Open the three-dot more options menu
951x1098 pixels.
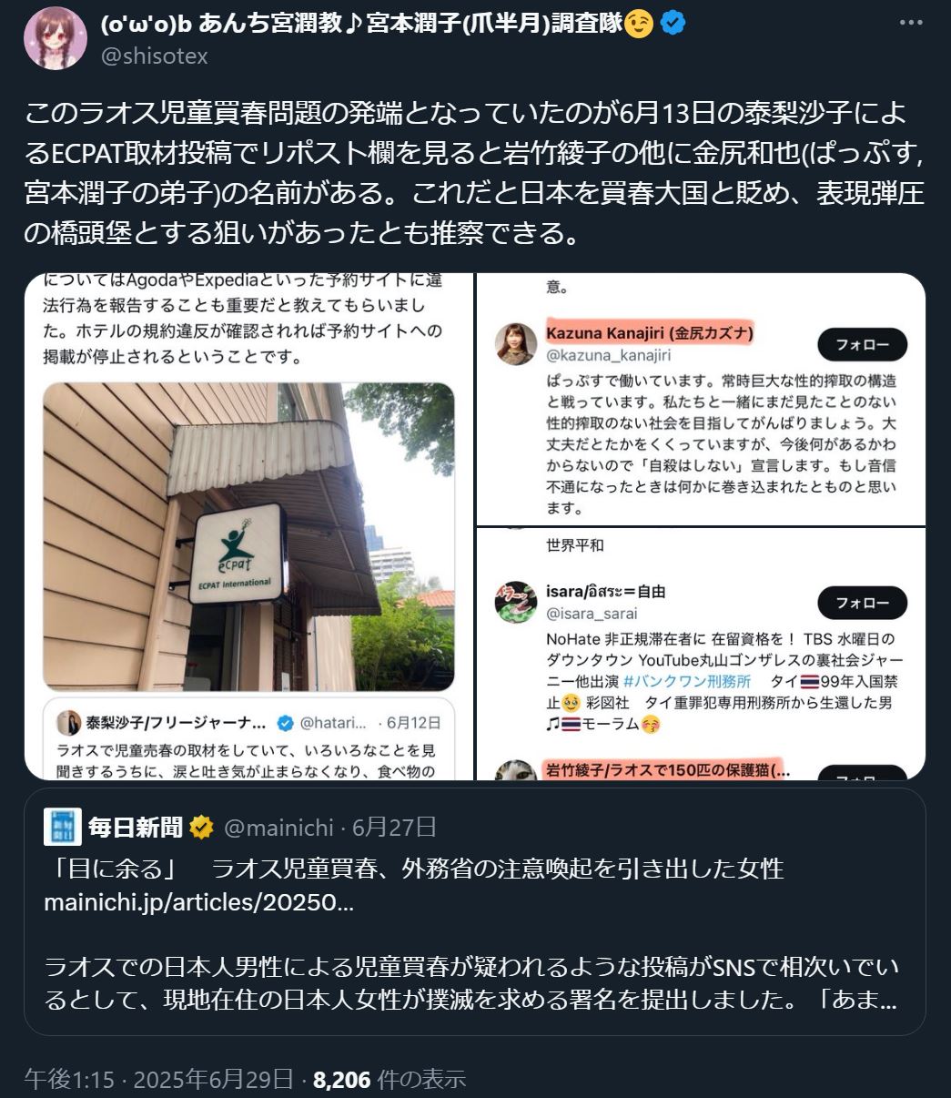click(x=913, y=23)
